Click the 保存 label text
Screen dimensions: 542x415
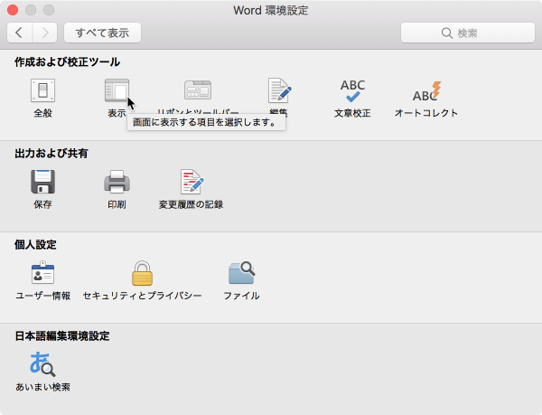point(42,204)
